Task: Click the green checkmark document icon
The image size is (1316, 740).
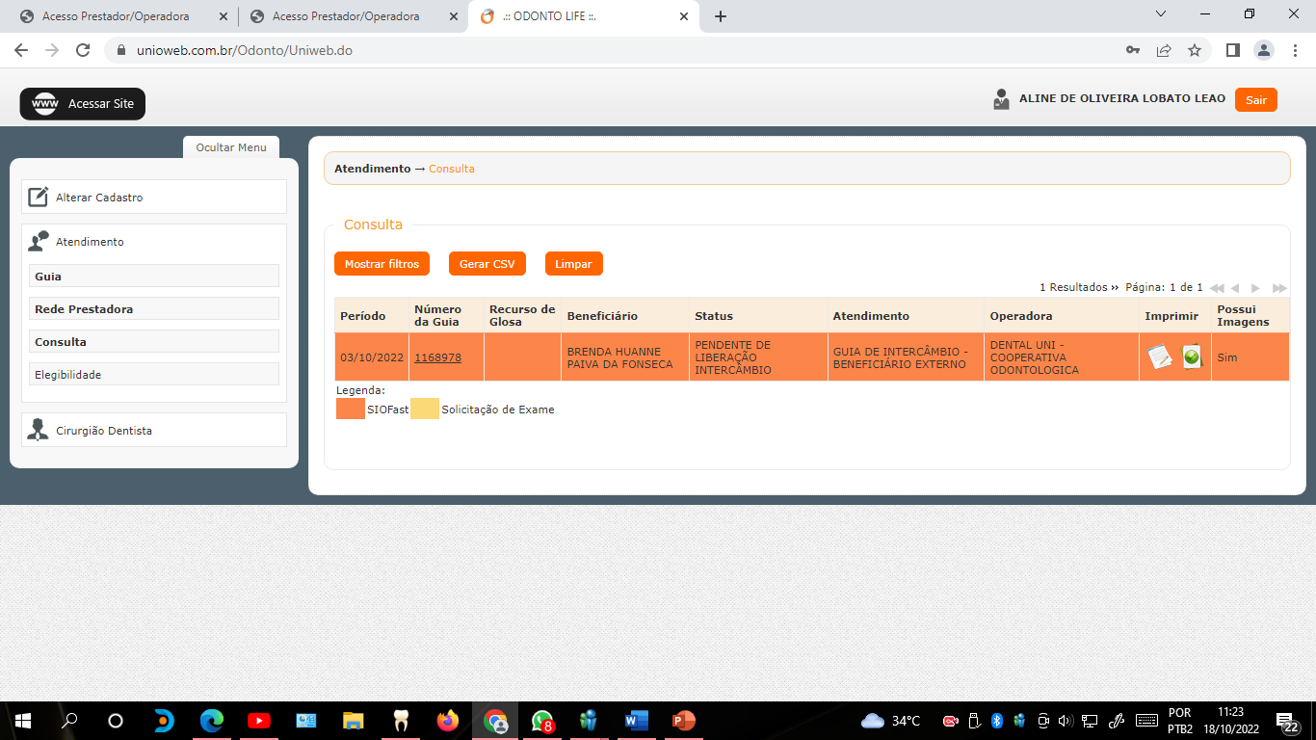Action: click(x=1192, y=357)
